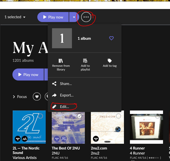Click the heart filter beside Focus

point(37,96)
